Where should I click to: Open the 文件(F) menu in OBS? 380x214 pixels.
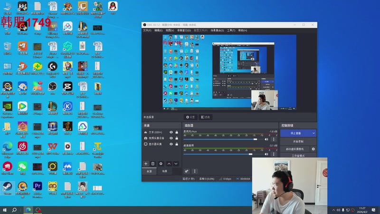click(147, 30)
